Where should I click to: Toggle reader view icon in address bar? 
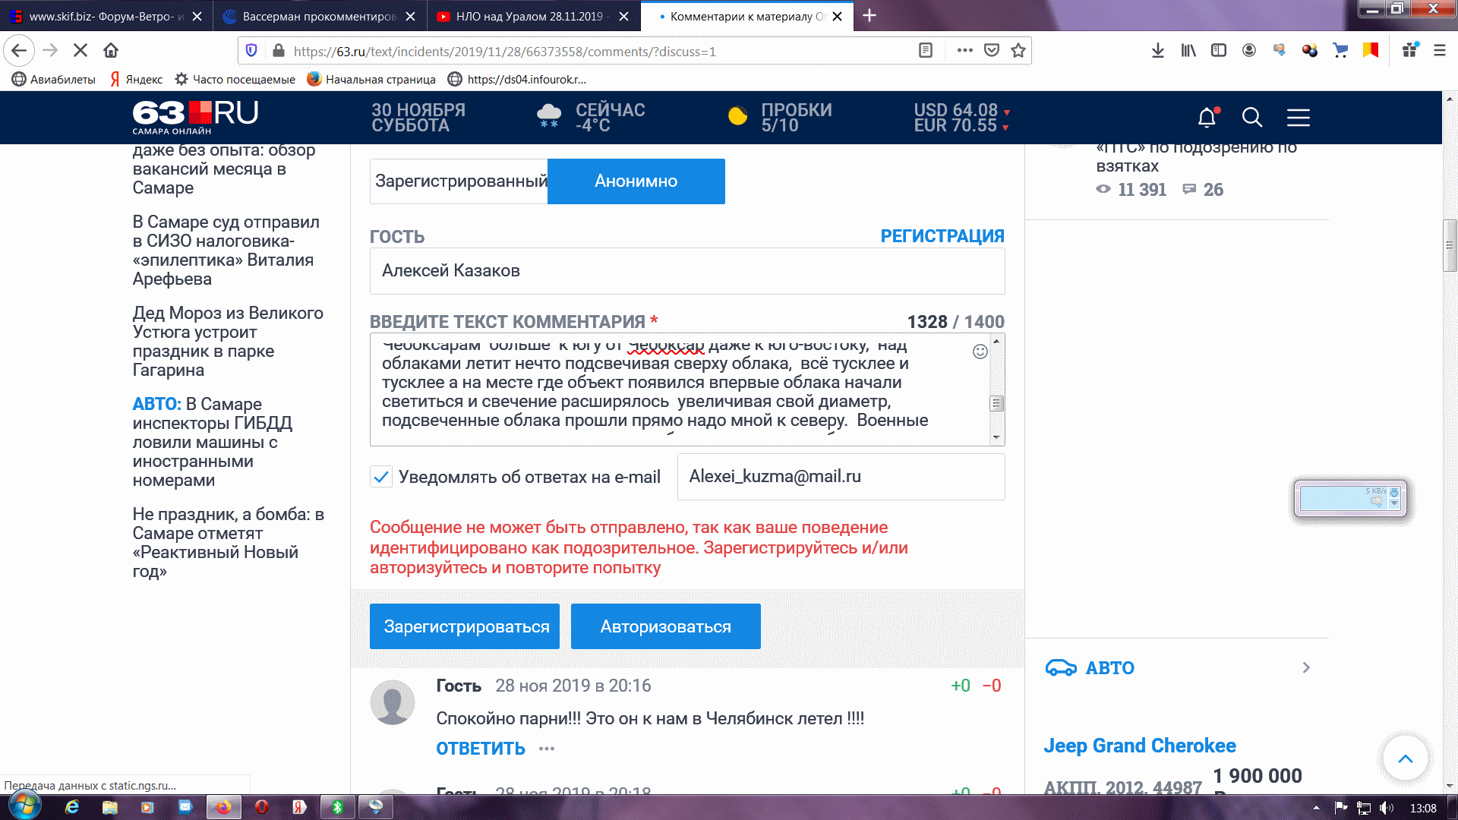[925, 51]
